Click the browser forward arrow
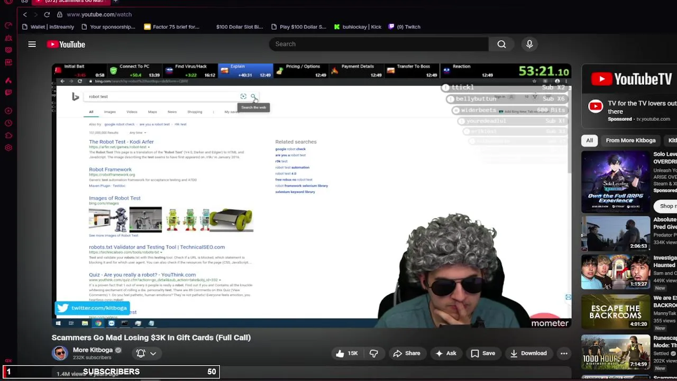The width and height of the screenshot is (677, 381). pyautogui.click(x=35, y=14)
